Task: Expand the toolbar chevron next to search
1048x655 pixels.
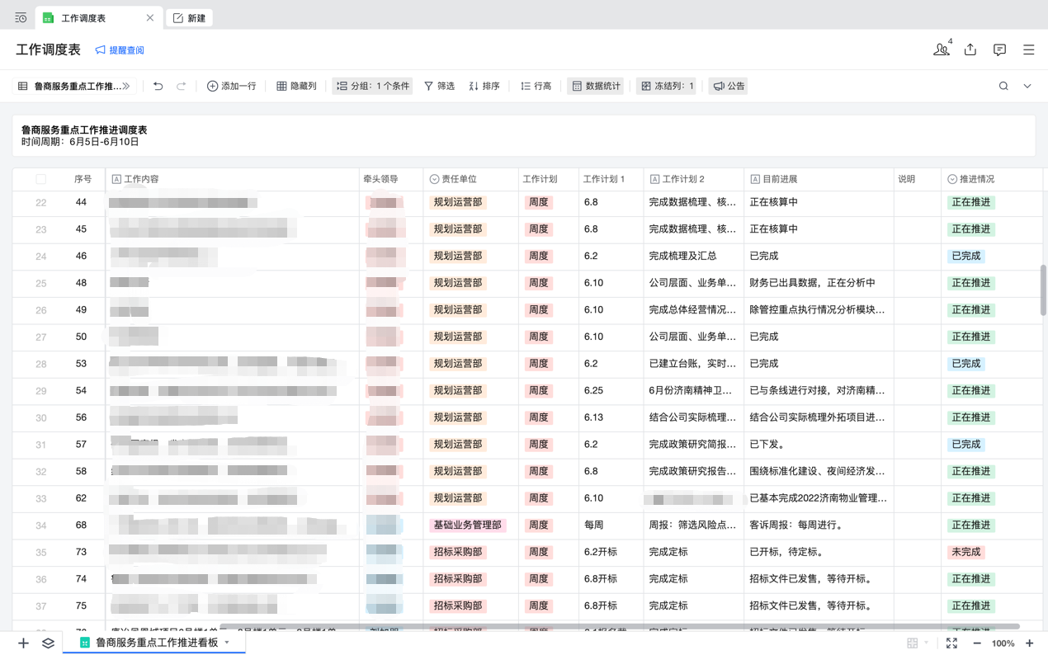Action: 1027,86
